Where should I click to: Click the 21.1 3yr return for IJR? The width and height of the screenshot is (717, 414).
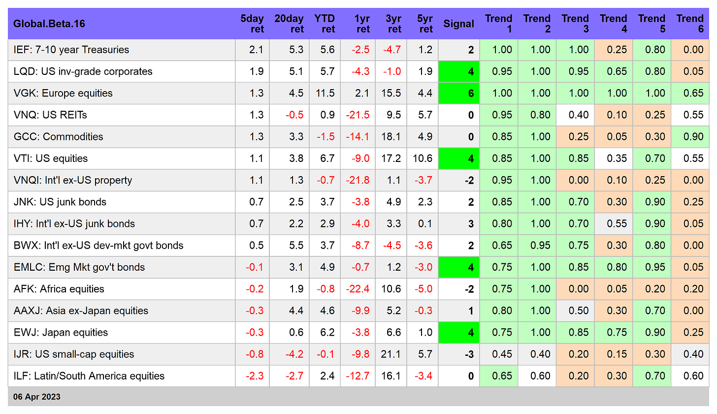pyautogui.click(x=391, y=354)
